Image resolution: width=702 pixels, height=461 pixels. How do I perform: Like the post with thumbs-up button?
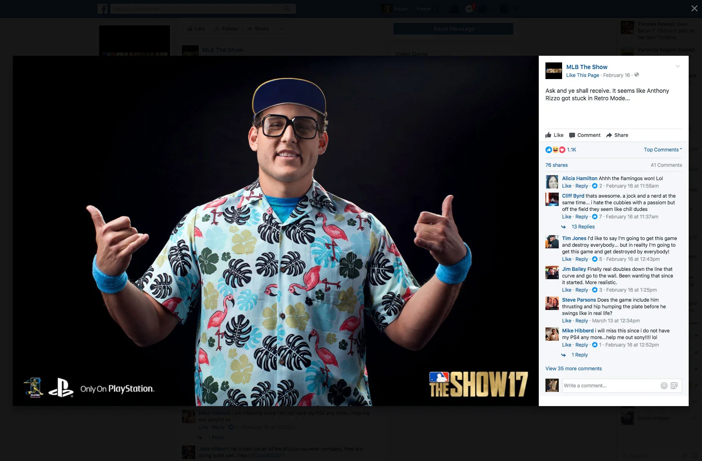point(555,135)
